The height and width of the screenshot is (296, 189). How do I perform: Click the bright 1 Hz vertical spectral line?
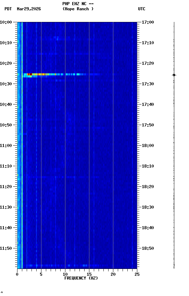click(x=22, y=145)
